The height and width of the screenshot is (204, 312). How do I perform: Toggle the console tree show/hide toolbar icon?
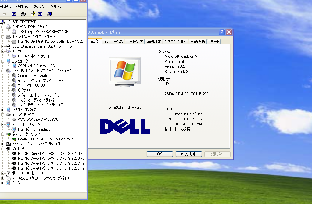(13, 13)
